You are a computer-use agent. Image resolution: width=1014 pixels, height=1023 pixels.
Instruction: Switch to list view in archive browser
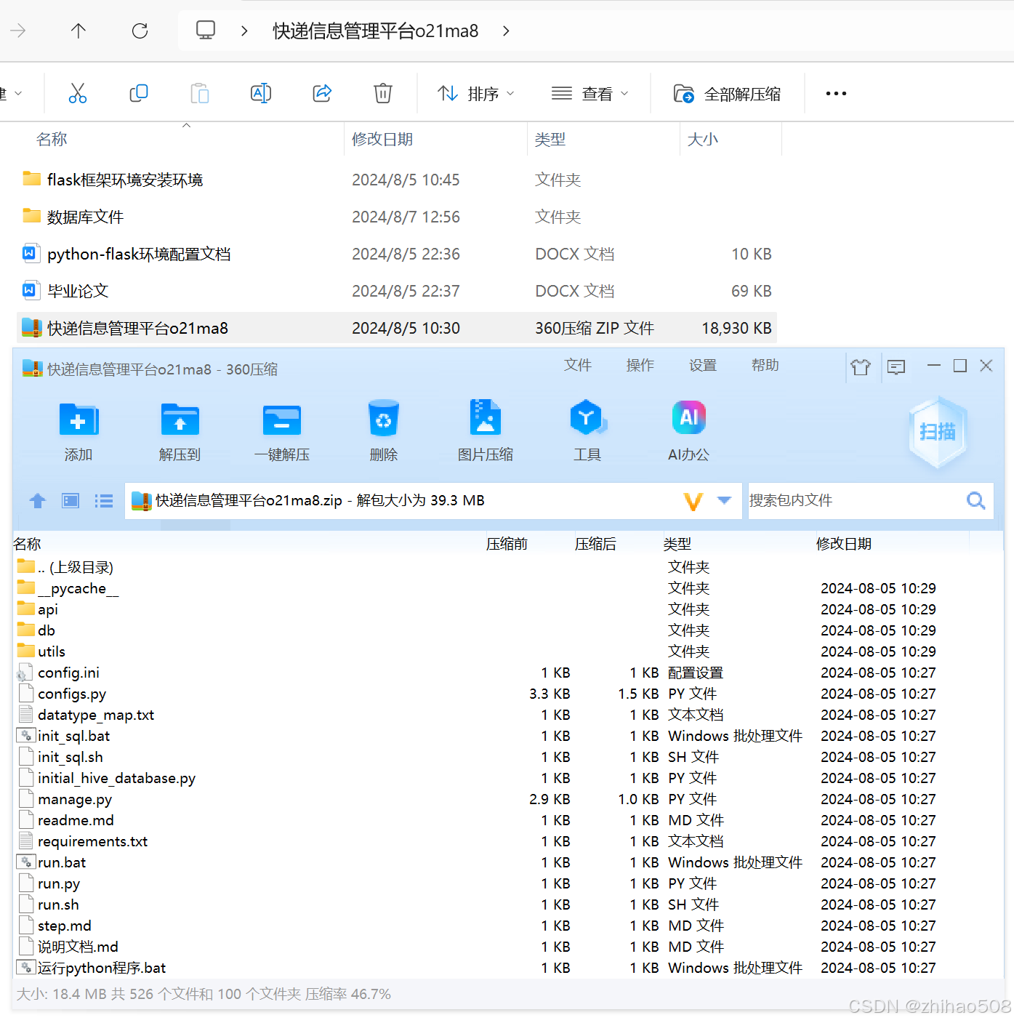click(x=104, y=500)
